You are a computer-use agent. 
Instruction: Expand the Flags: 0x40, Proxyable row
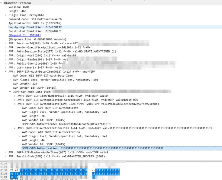[6, 15]
